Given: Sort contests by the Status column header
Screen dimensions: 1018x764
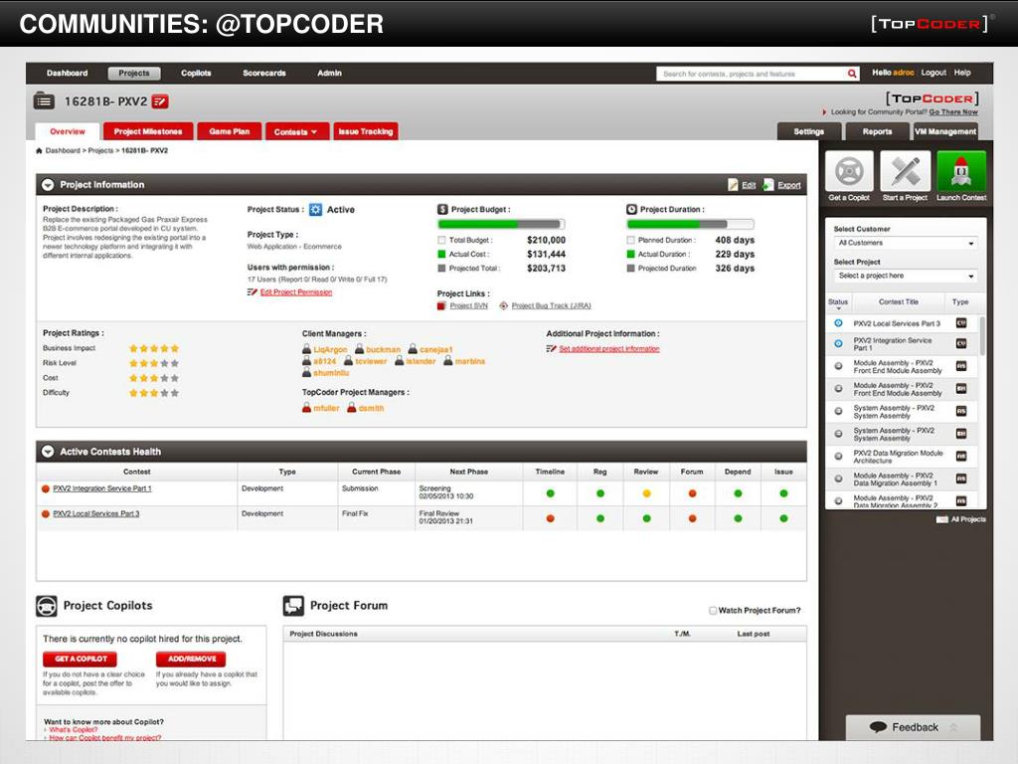Looking at the screenshot, I should 838,302.
